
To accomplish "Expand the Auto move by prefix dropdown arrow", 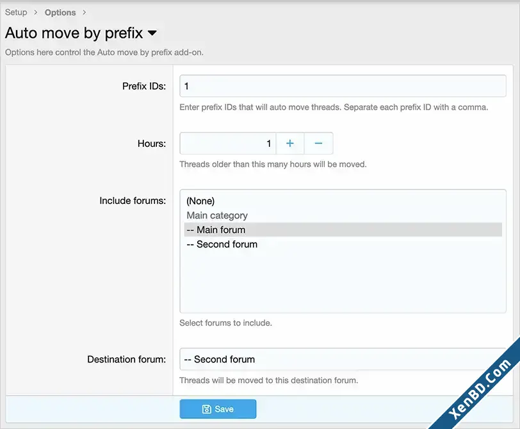I will pyautogui.click(x=152, y=33).
